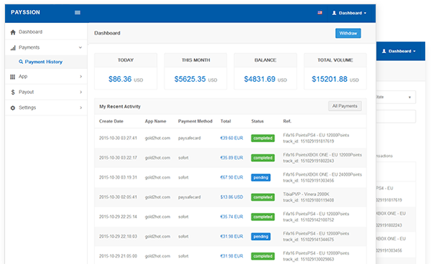The height and width of the screenshot is (264, 431).
Task: Click the Settings gear icon
Action: click(13, 108)
